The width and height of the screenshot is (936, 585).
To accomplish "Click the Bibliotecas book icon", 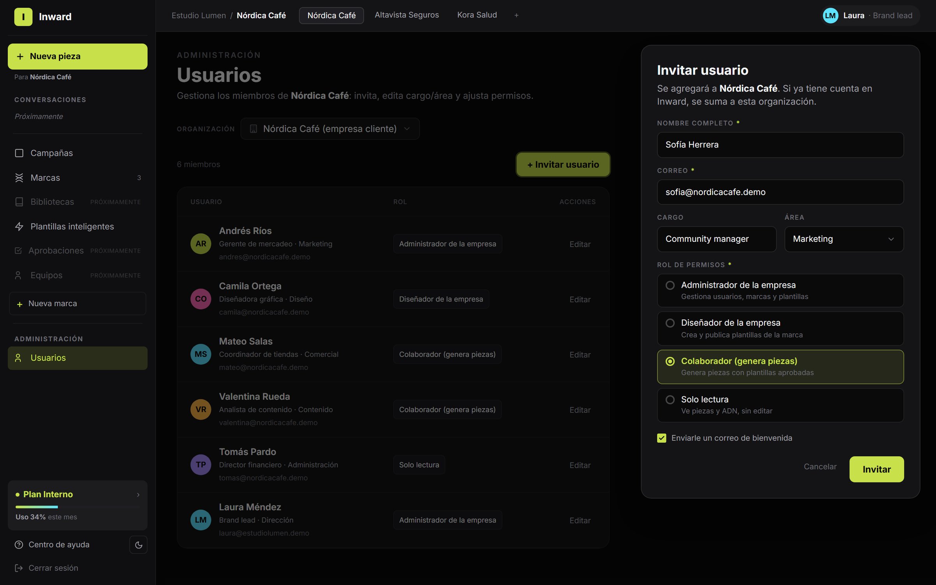I will pos(19,202).
